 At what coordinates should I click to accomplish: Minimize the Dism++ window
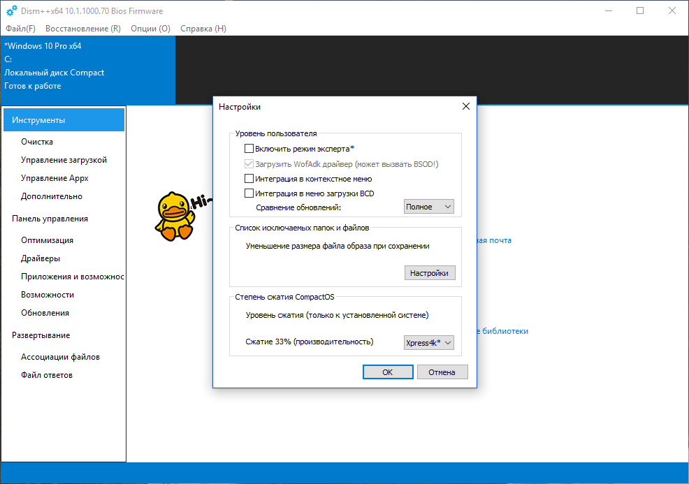[609, 10]
